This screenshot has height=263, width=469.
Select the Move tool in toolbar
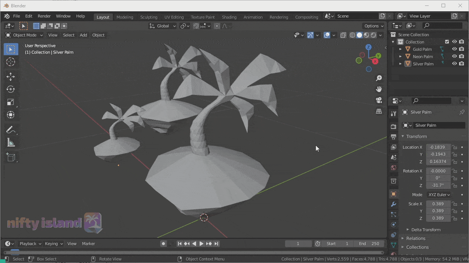click(11, 76)
